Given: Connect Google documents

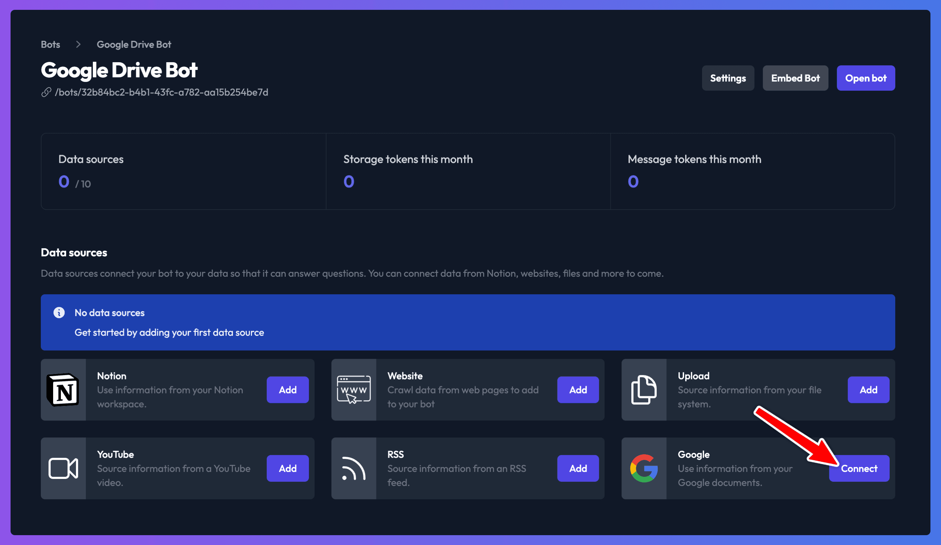Looking at the screenshot, I should click(x=859, y=468).
